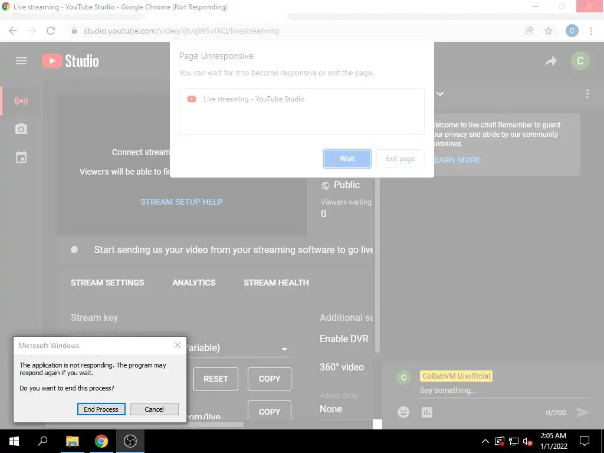Click the muted volume tray icon
The image size is (604, 453).
point(528,441)
